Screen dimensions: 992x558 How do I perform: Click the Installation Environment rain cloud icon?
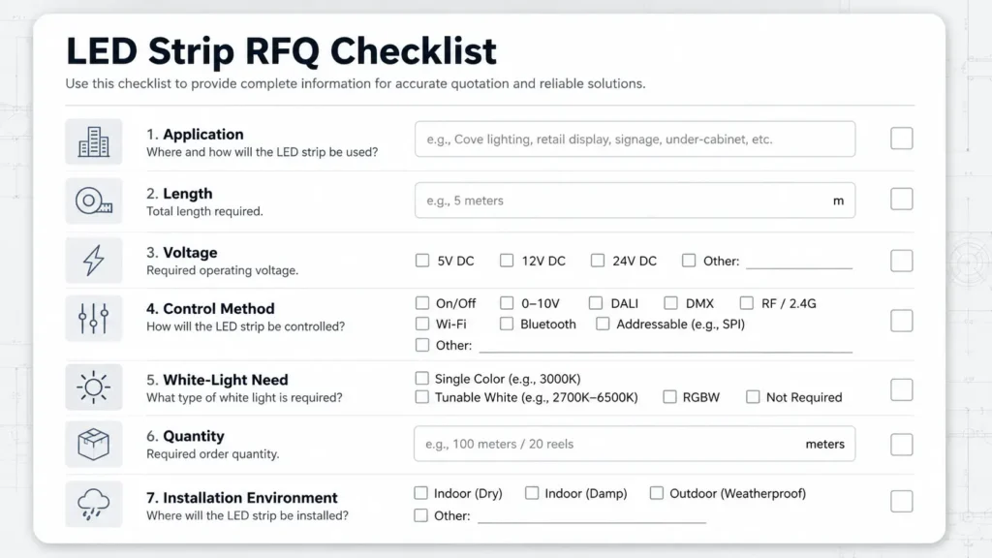click(94, 504)
